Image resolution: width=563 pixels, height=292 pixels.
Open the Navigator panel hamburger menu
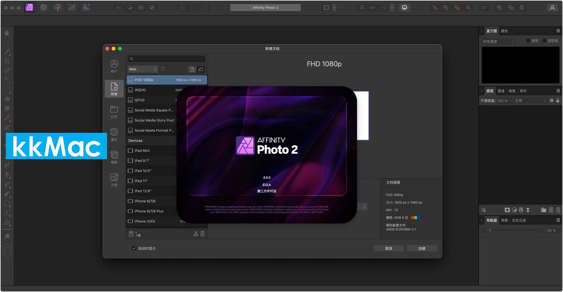[558, 220]
